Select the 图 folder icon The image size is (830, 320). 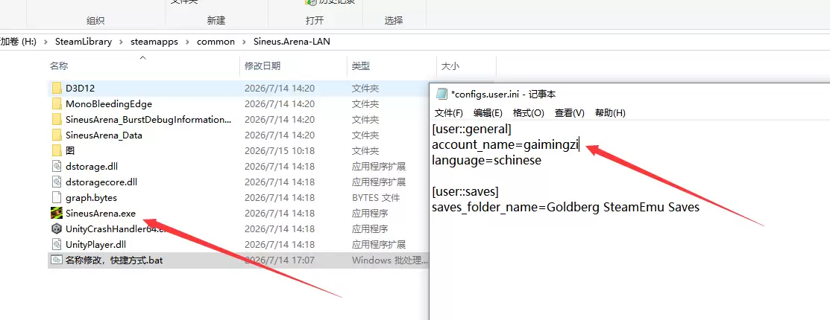click(x=57, y=150)
